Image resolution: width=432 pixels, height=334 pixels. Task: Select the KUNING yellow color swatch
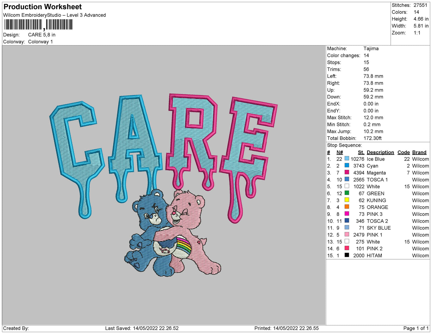click(x=347, y=200)
